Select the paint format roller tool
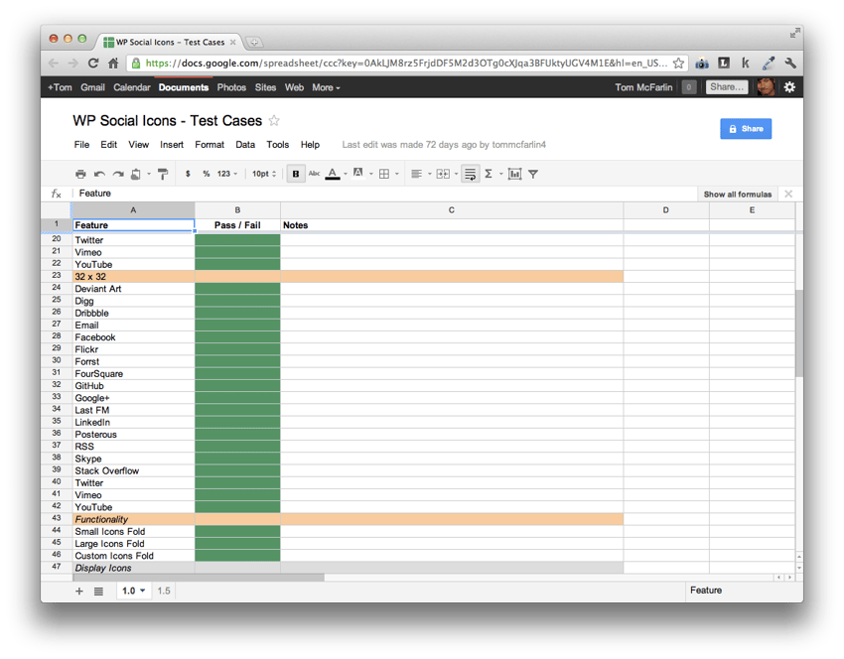This screenshot has height=659, width=844. [163, 174]
